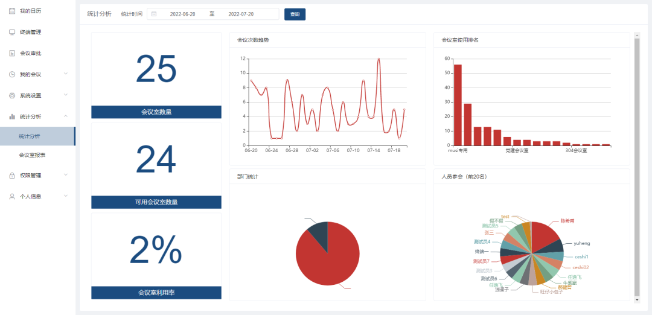
Task: Click the start date 2022-06-20 field
Action: click(x=182, y=14)
